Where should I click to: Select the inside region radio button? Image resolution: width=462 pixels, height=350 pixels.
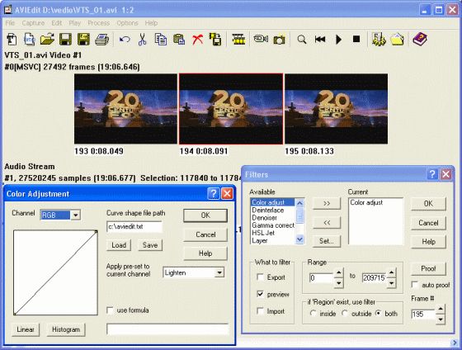(313, 314)
